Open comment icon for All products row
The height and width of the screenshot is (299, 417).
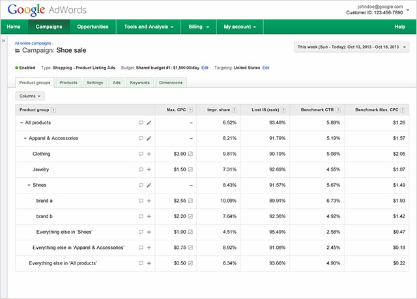pyautogui.click(x=141, y=122)
